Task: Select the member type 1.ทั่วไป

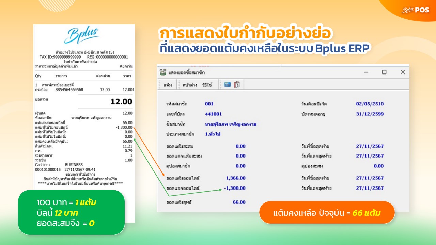Action: (213, 134)
